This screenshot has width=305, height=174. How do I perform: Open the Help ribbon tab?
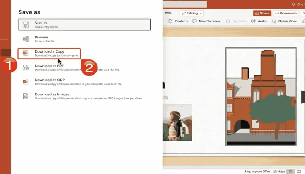(x=168, y=13)
